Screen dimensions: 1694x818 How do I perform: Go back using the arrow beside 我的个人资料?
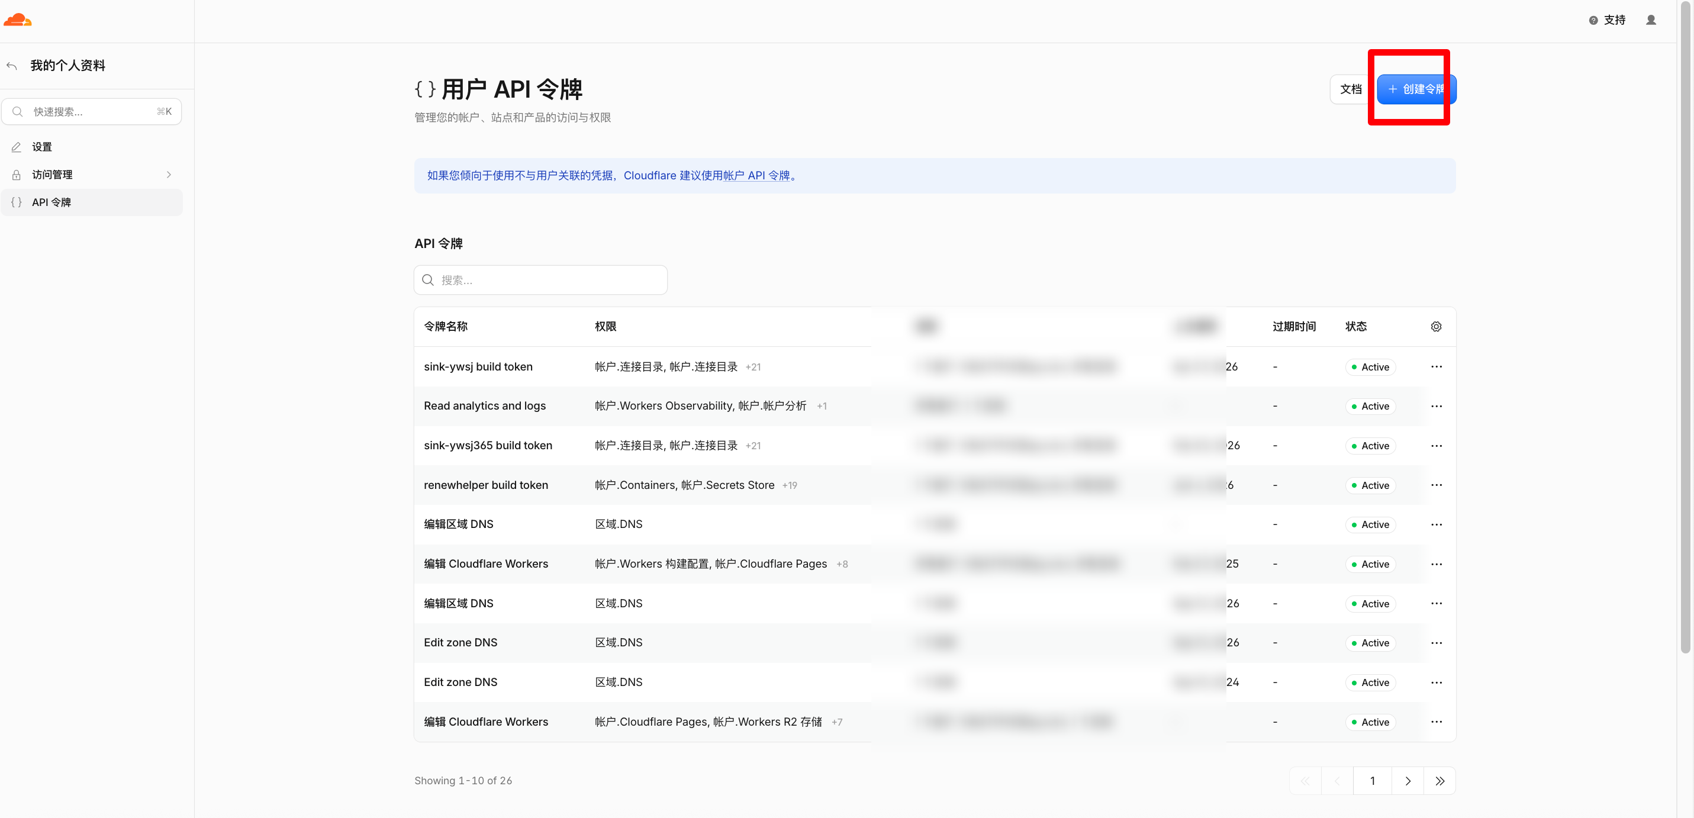tap(12, 66)
